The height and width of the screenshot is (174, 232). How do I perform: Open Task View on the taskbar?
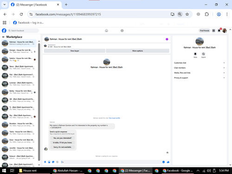12,171
